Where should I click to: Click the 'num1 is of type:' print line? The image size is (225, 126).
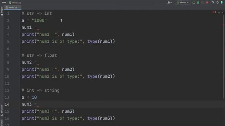68,42
